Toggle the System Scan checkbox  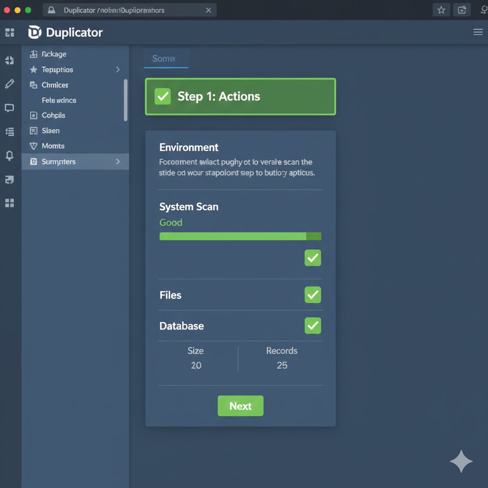(313, 258)
